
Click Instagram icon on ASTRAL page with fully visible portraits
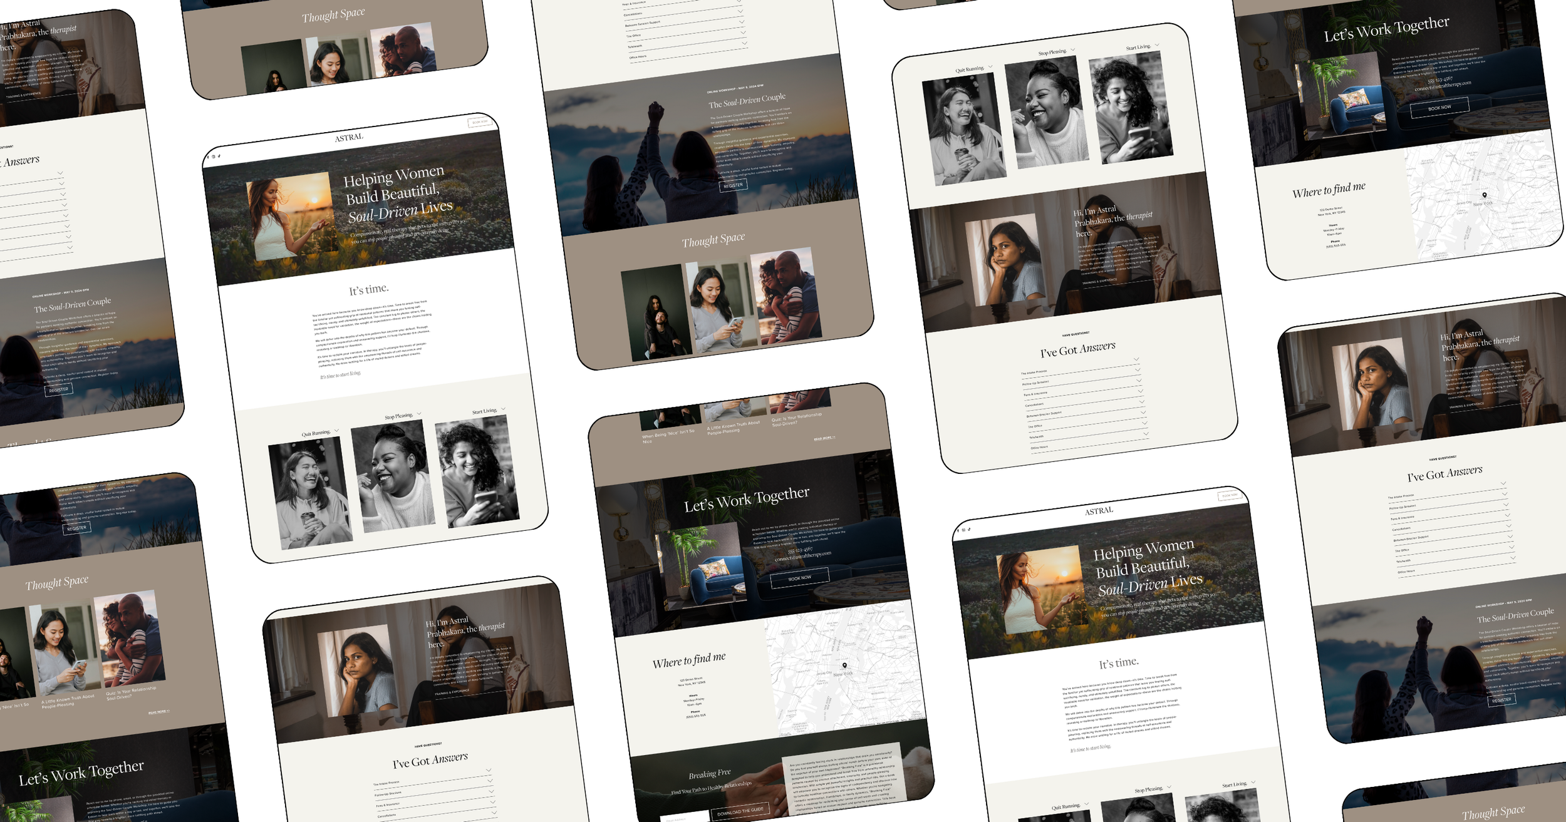[x=214, y=157]
